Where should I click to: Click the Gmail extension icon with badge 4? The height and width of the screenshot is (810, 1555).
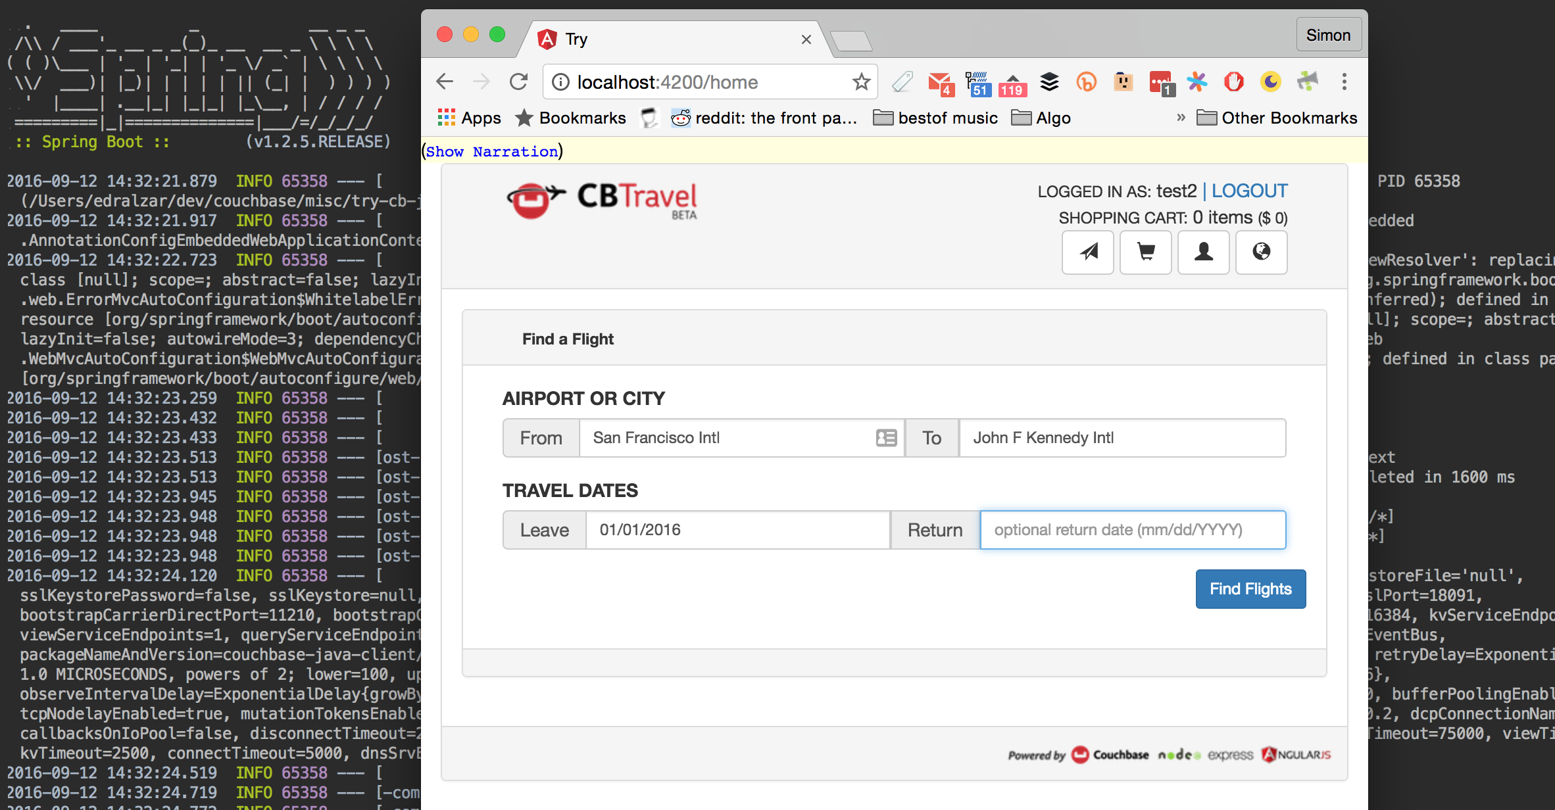pyautogui.click(x=940, y=82)
